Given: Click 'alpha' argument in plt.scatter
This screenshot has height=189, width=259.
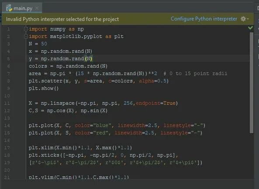Looking at the screenshot, I should click(146, 81).
